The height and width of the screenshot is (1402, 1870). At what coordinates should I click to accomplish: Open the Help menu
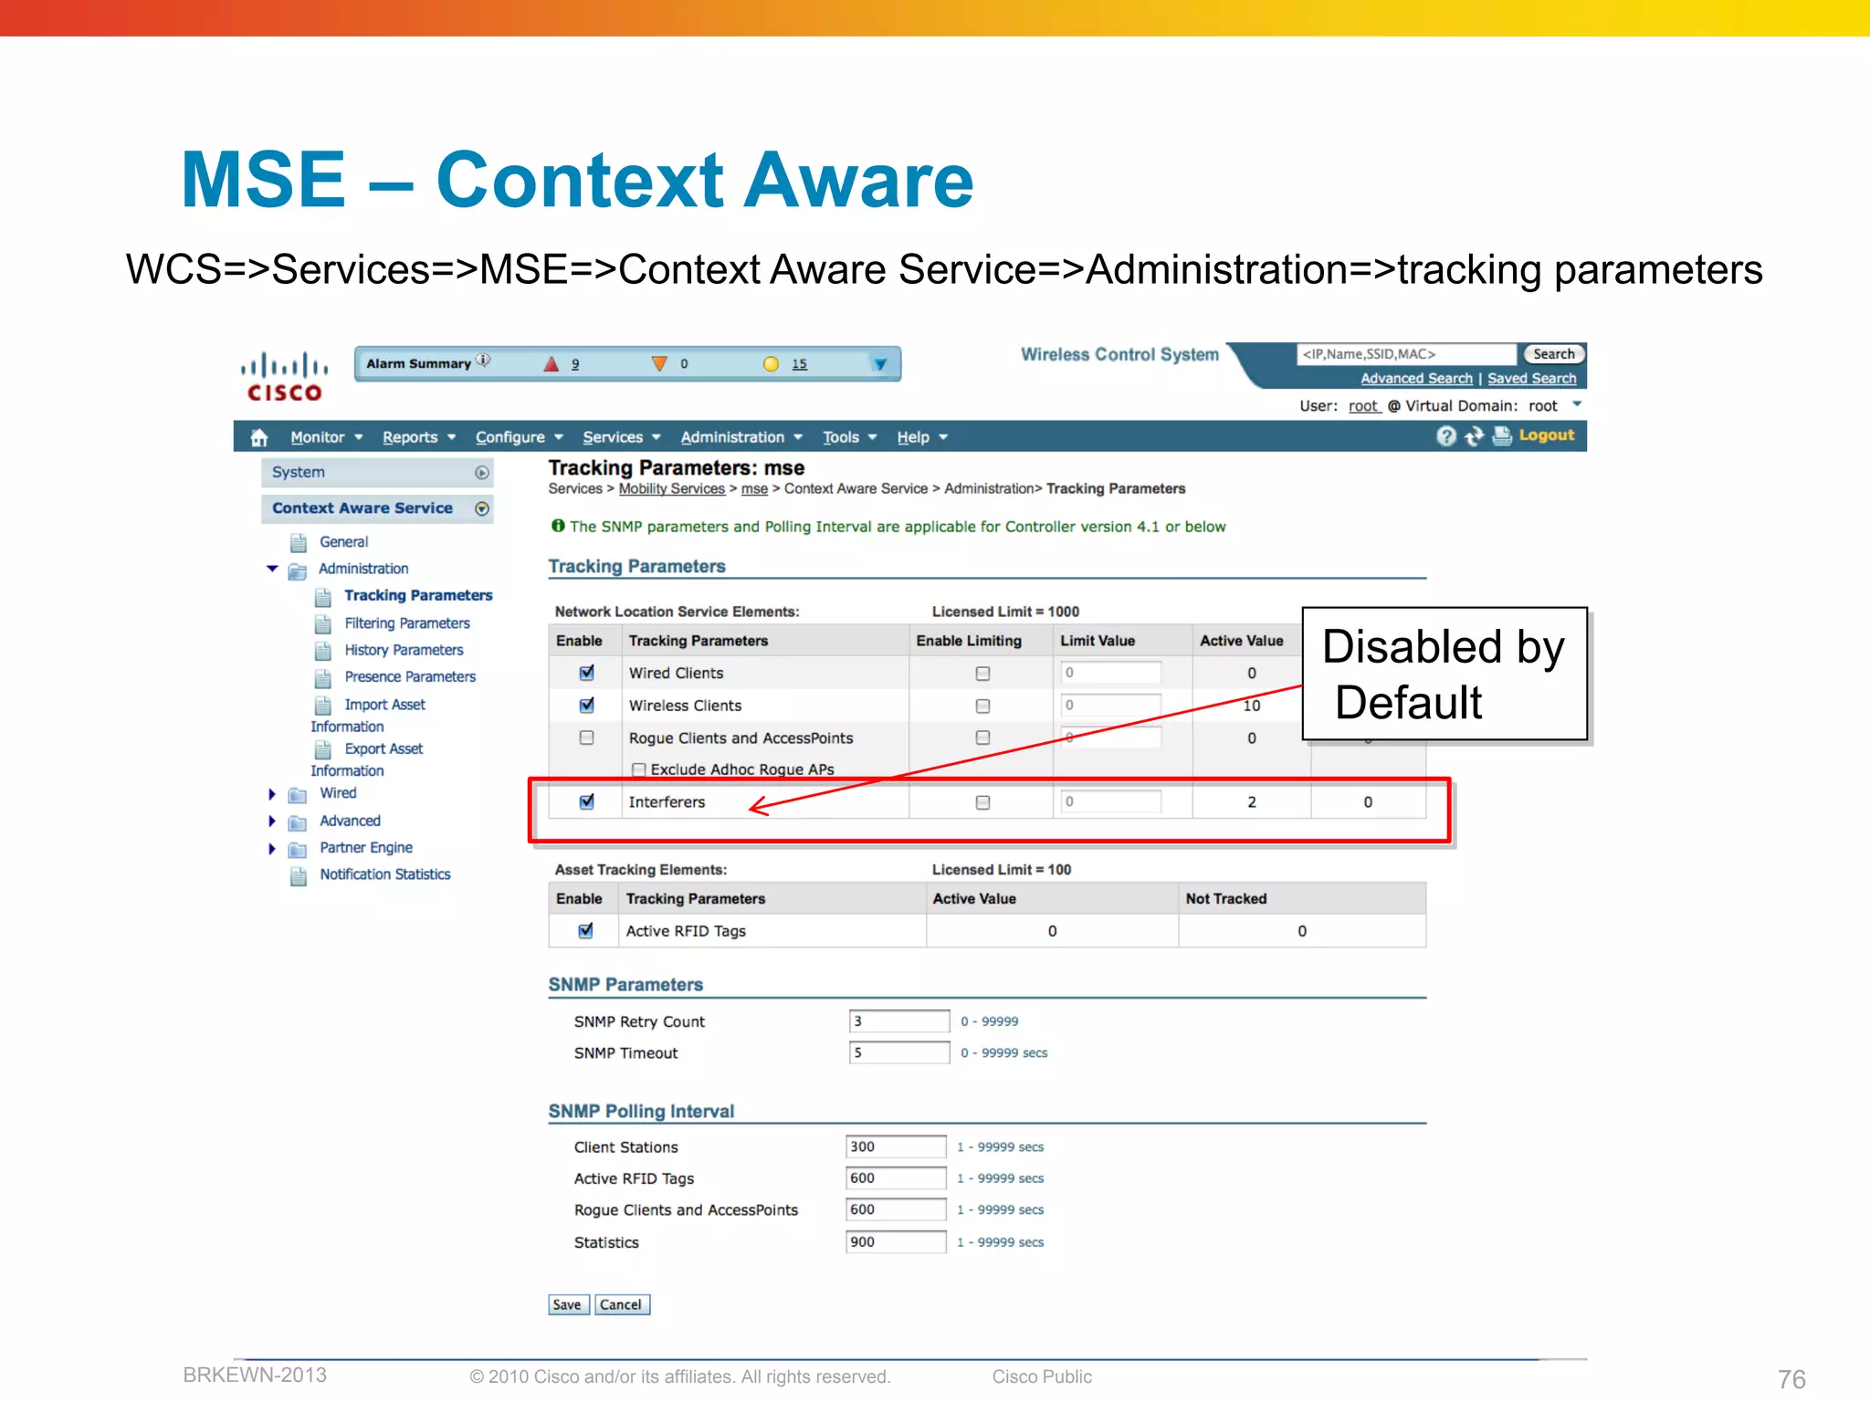coord(923,437)
